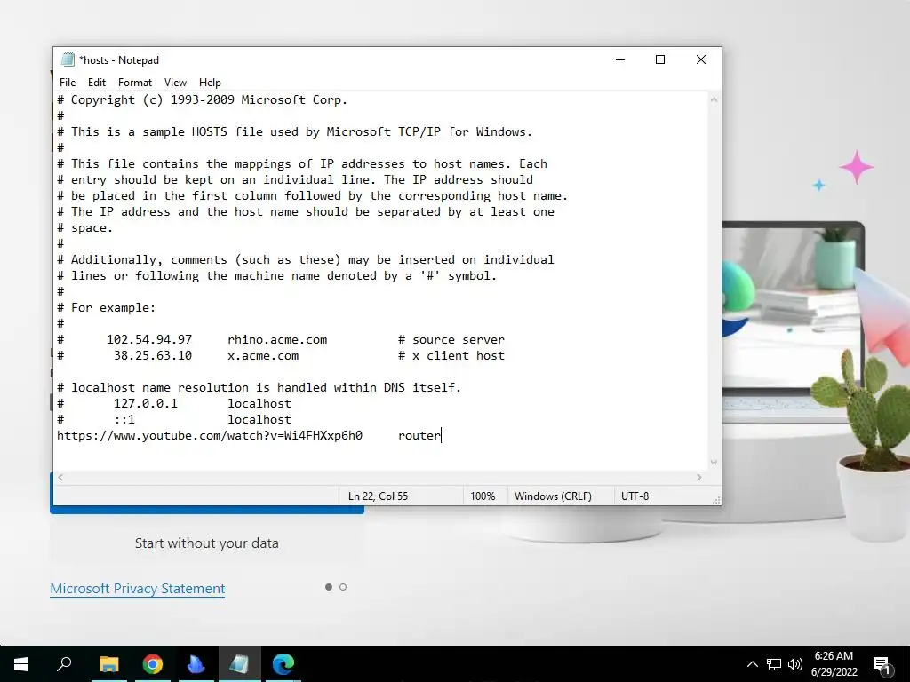The height and width of the screenshot is (682, 910).
Task: Place cursor after the word 'router'
Action: point(441,435)
